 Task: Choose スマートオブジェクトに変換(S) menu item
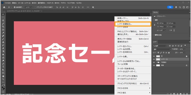click(133, 76)
